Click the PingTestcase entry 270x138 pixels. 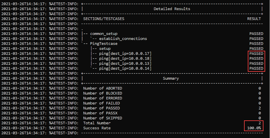[104, 44]
